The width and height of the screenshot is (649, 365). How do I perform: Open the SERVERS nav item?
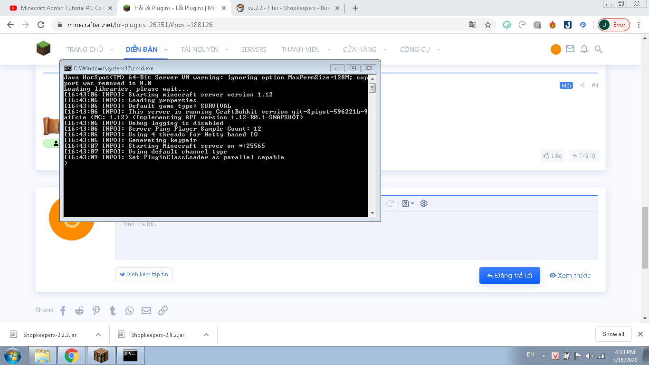click(x=254, y=49)
